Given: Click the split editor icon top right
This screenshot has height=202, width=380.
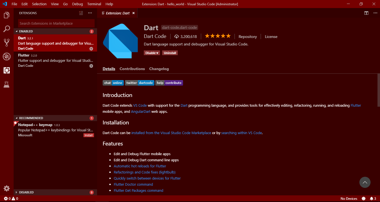Looking at the screenshot, I should pos(366,13).
